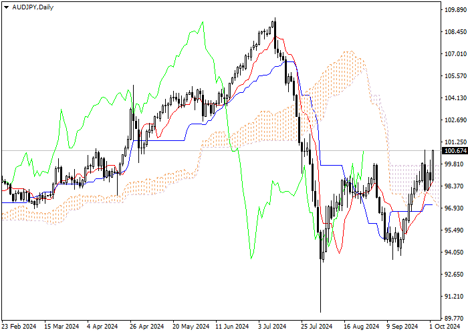Select the 105.570 price axis label

[x=455, y=76]
